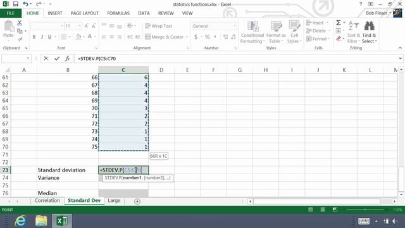
Task: Click the AutoSum sigma icon
Action: (339, 23)
